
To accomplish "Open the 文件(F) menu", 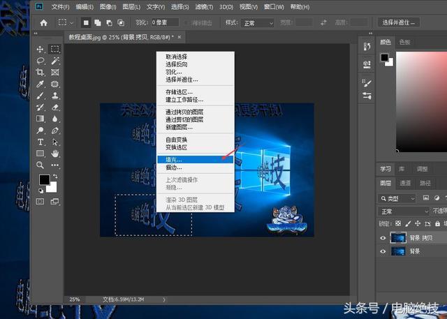I will tap(60, 7).
